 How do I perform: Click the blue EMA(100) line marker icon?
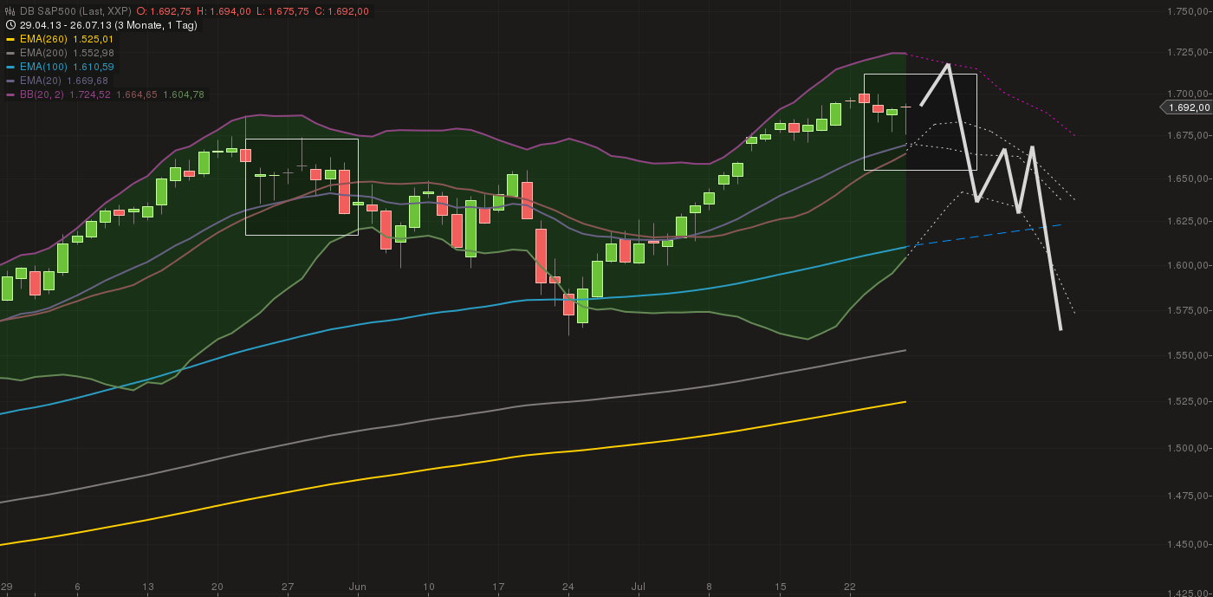[10, 67]
